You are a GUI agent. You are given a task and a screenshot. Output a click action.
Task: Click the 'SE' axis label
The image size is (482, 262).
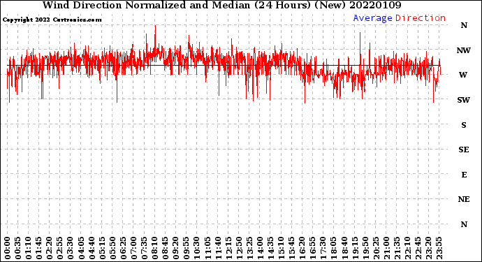click(464, 150)
